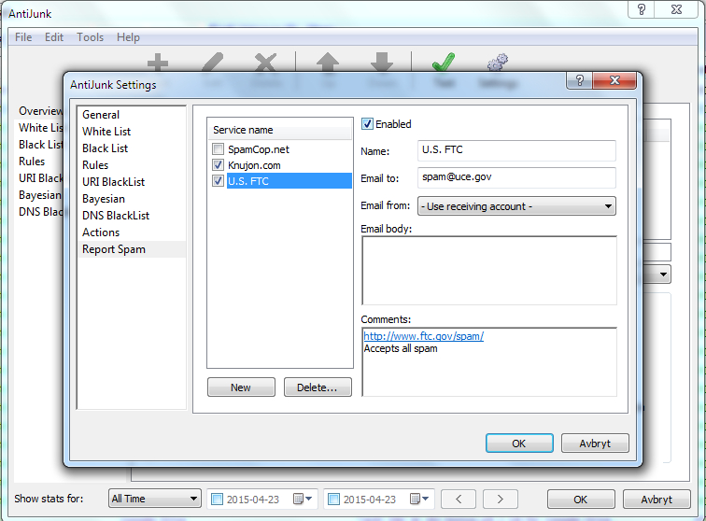Image resolution: width=706 pixels, height=521 pixels.
Task: Open the Tools menu
Action: coord(90,37)
